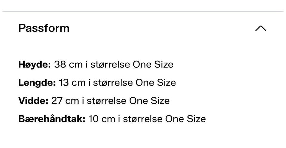This screenshot has width=286, height=148.
Task: Click the word størrelse in the Høyde row
Action: tap(110, 64)
